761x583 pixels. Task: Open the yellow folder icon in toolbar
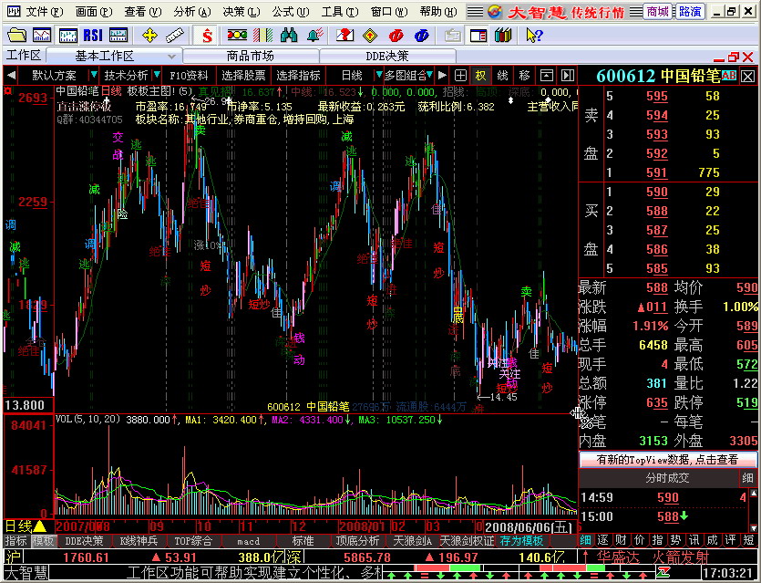16,35
